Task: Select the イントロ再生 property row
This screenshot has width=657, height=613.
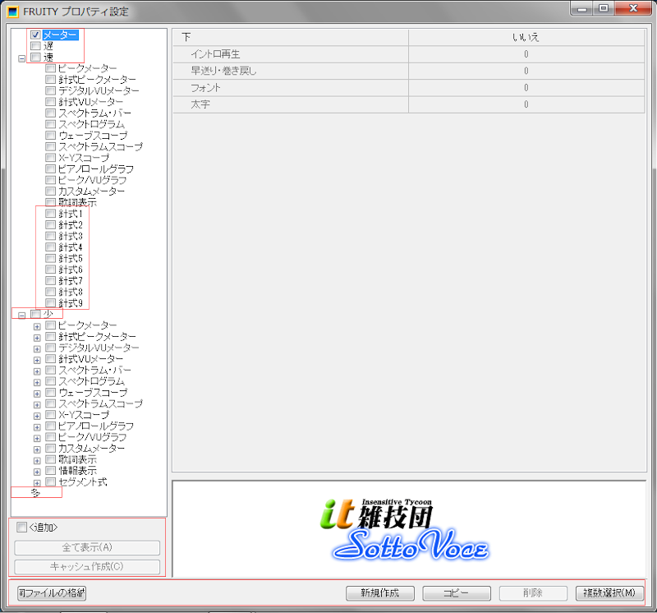Action: click(215, 54)
